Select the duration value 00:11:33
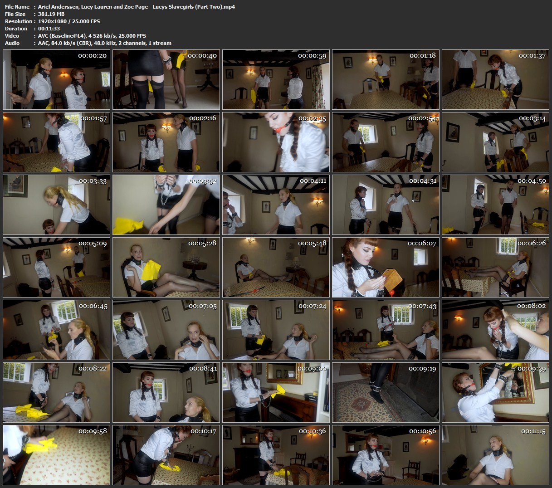 tap(49, 29)
